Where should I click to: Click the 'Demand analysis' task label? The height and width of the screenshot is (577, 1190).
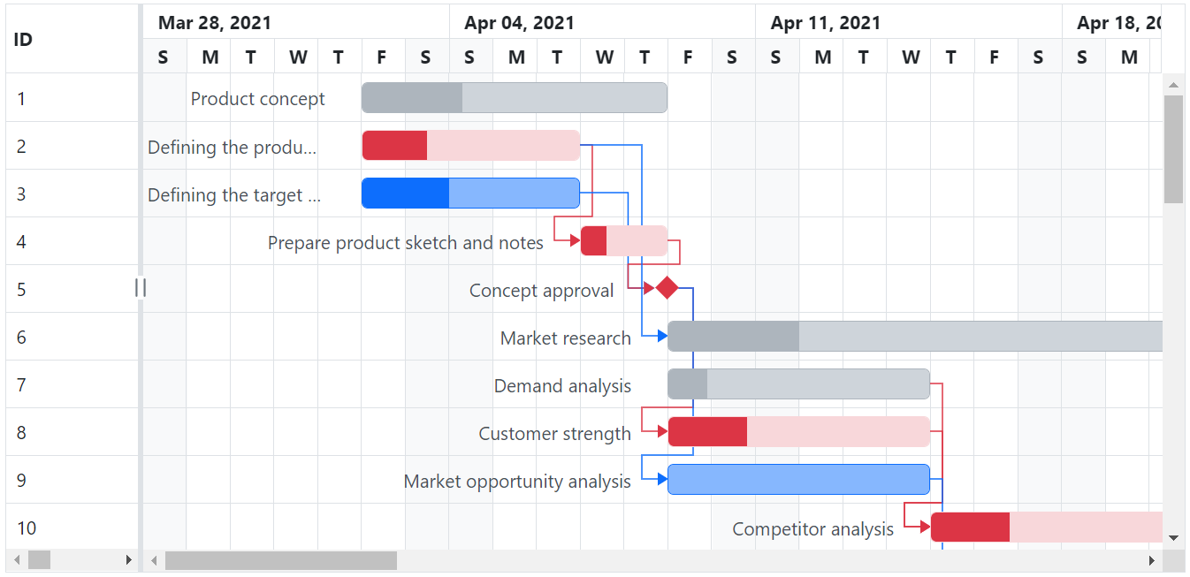click(x=563, y=385)
